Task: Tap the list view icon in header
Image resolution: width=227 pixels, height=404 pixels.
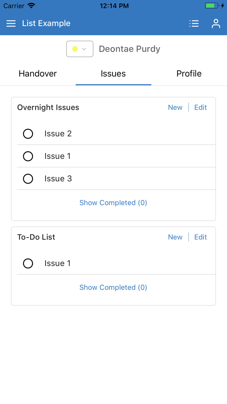Action: coord(194,23)
